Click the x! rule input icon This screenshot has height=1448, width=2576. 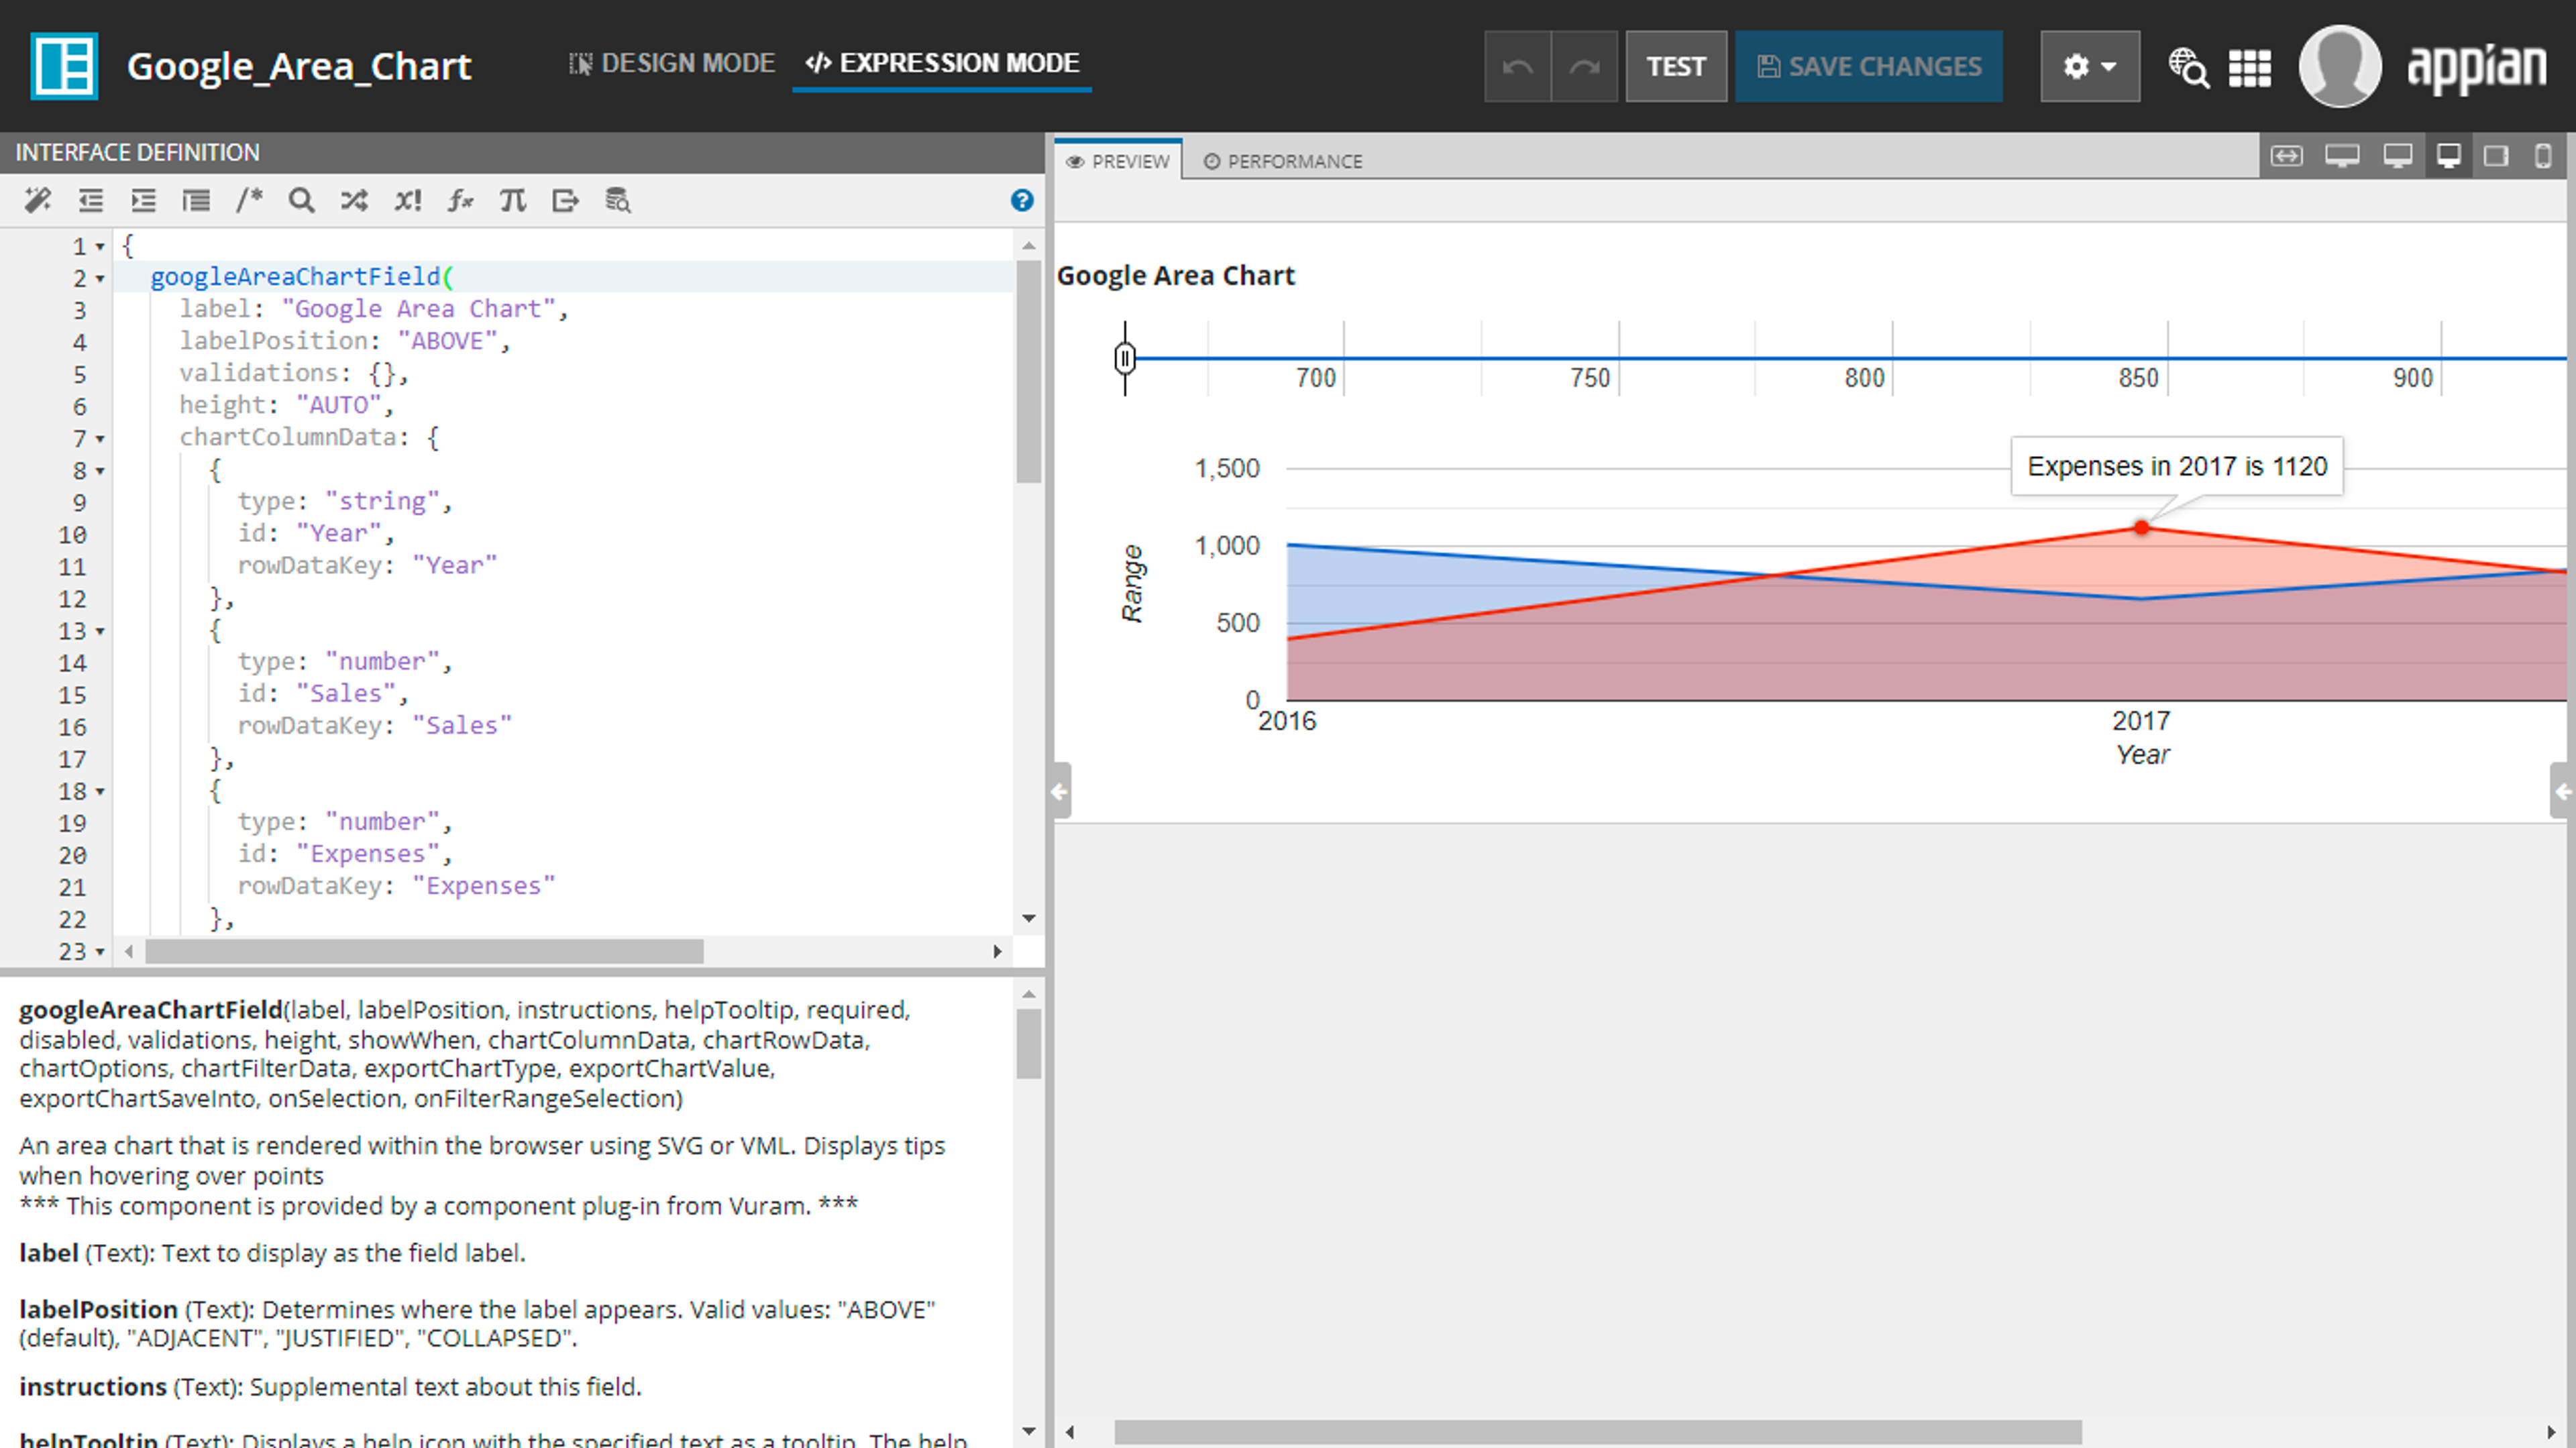407,200
